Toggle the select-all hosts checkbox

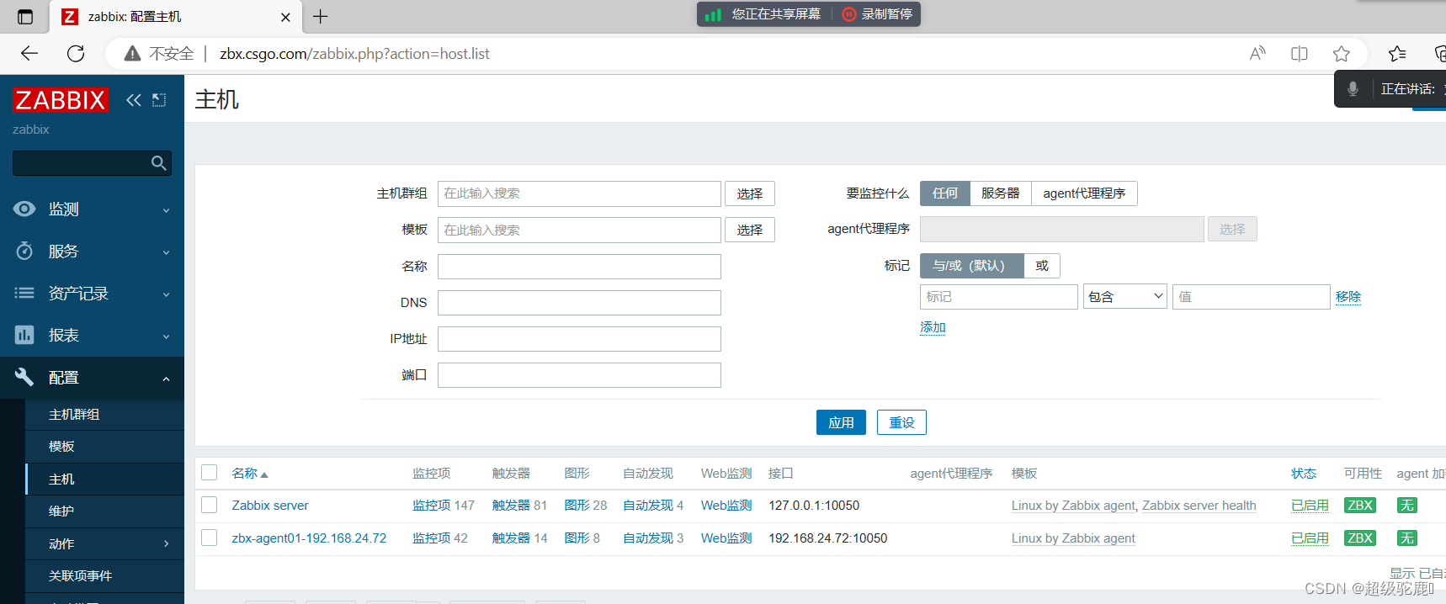(x=210, y=473)
